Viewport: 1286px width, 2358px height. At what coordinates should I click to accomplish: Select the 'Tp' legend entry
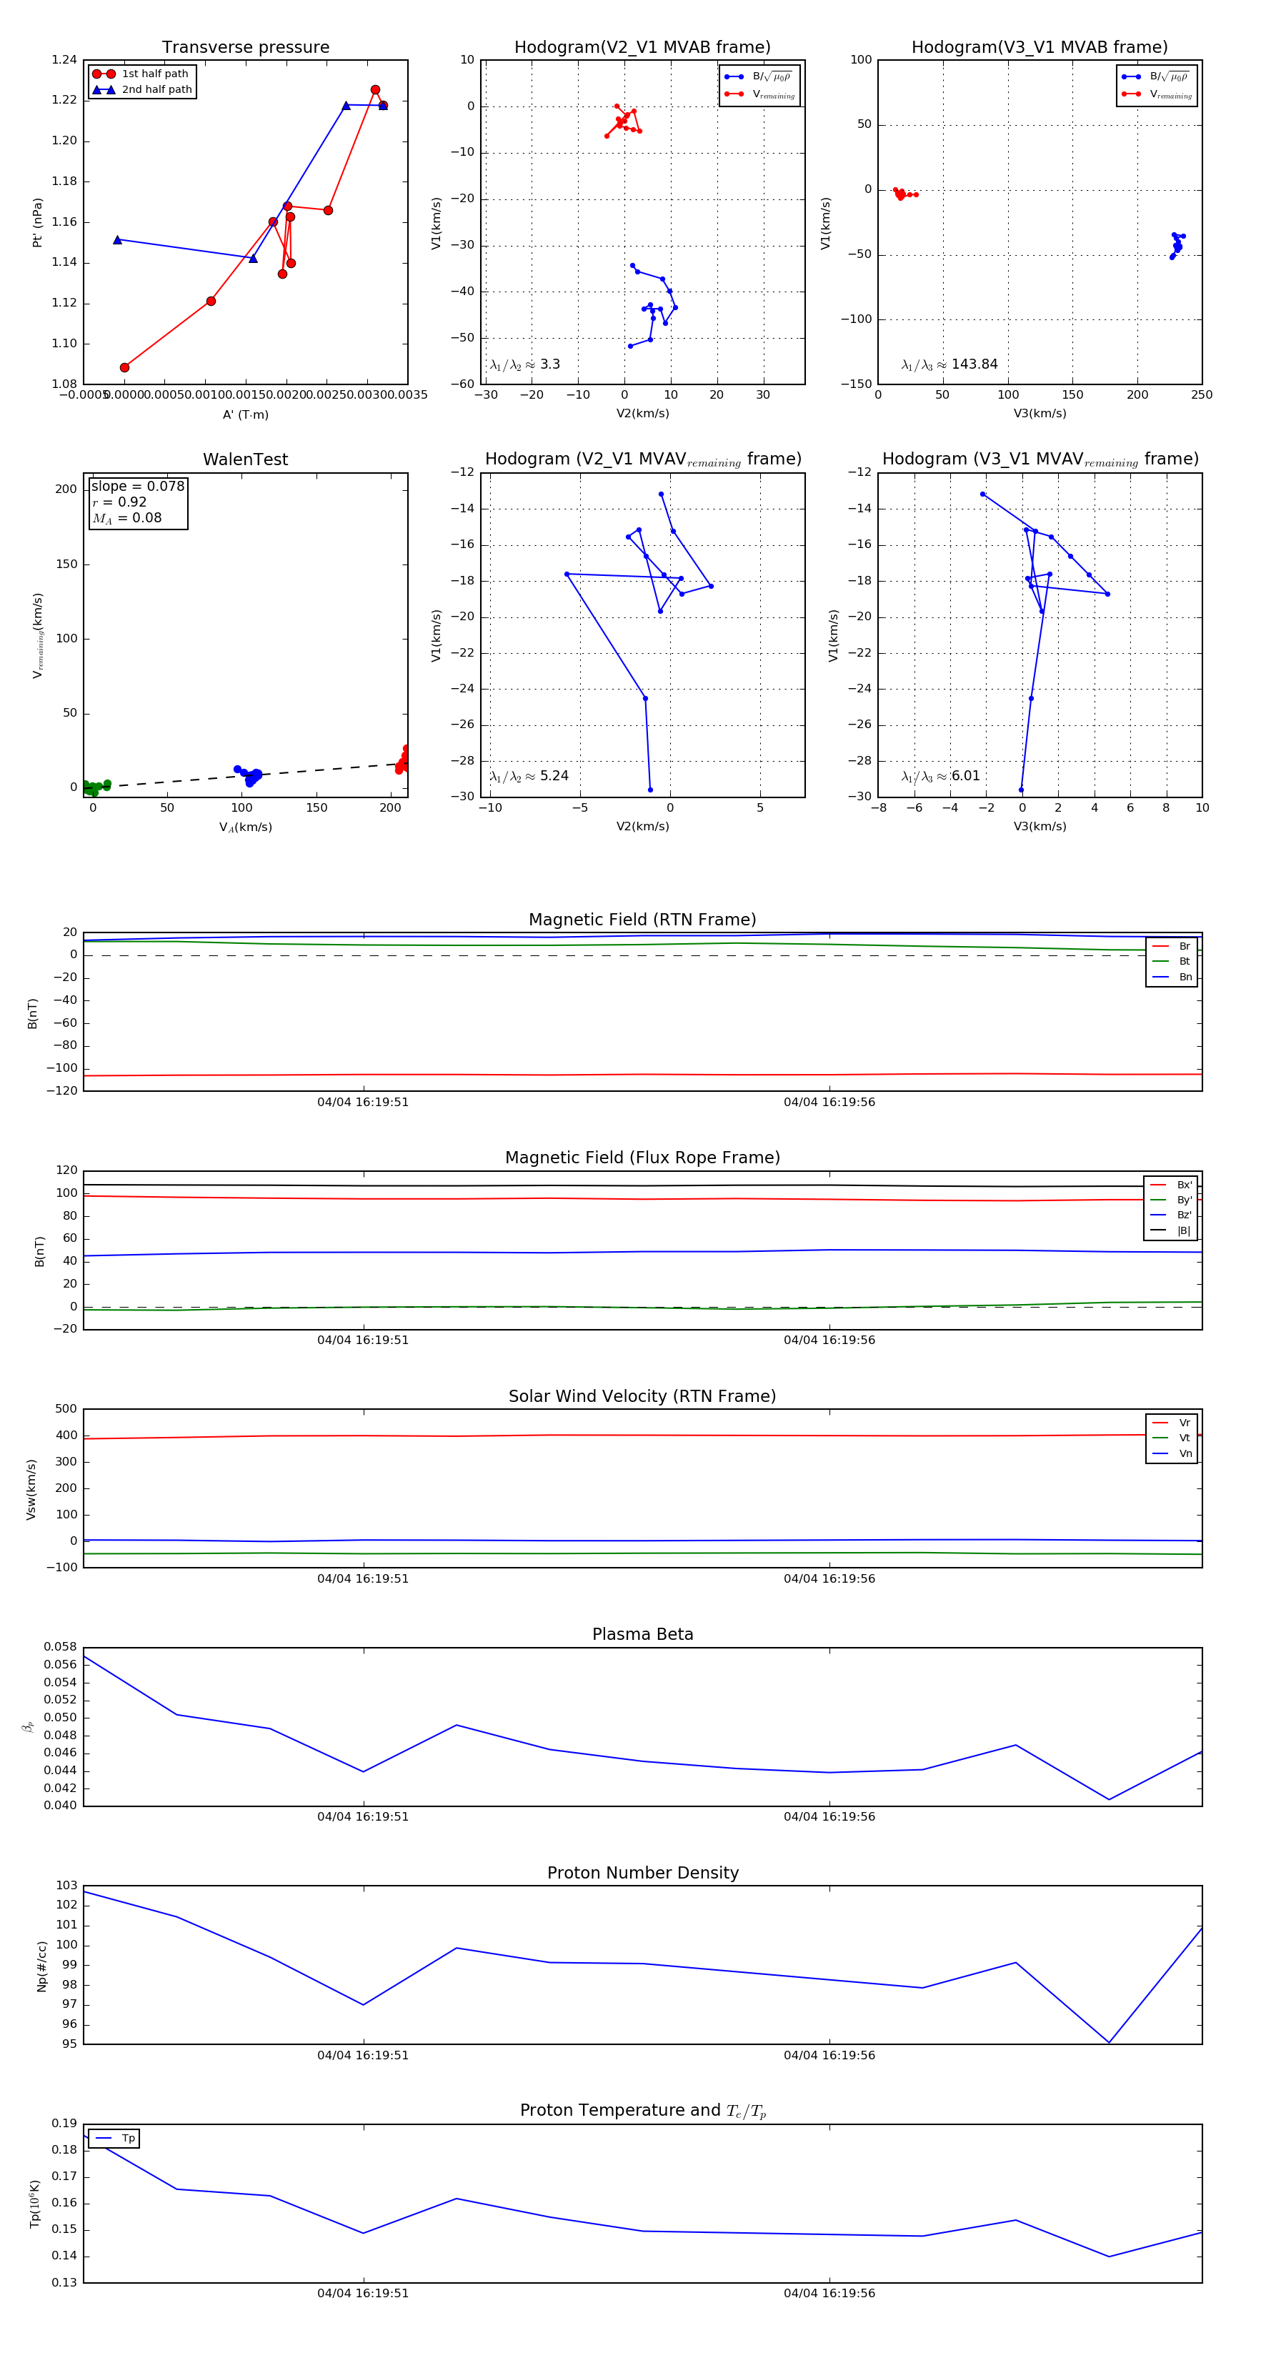coord(115,2139)
